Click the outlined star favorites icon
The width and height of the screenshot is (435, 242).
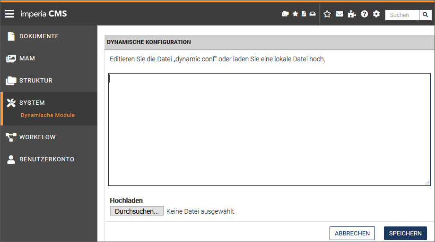[x=327, y=14]
